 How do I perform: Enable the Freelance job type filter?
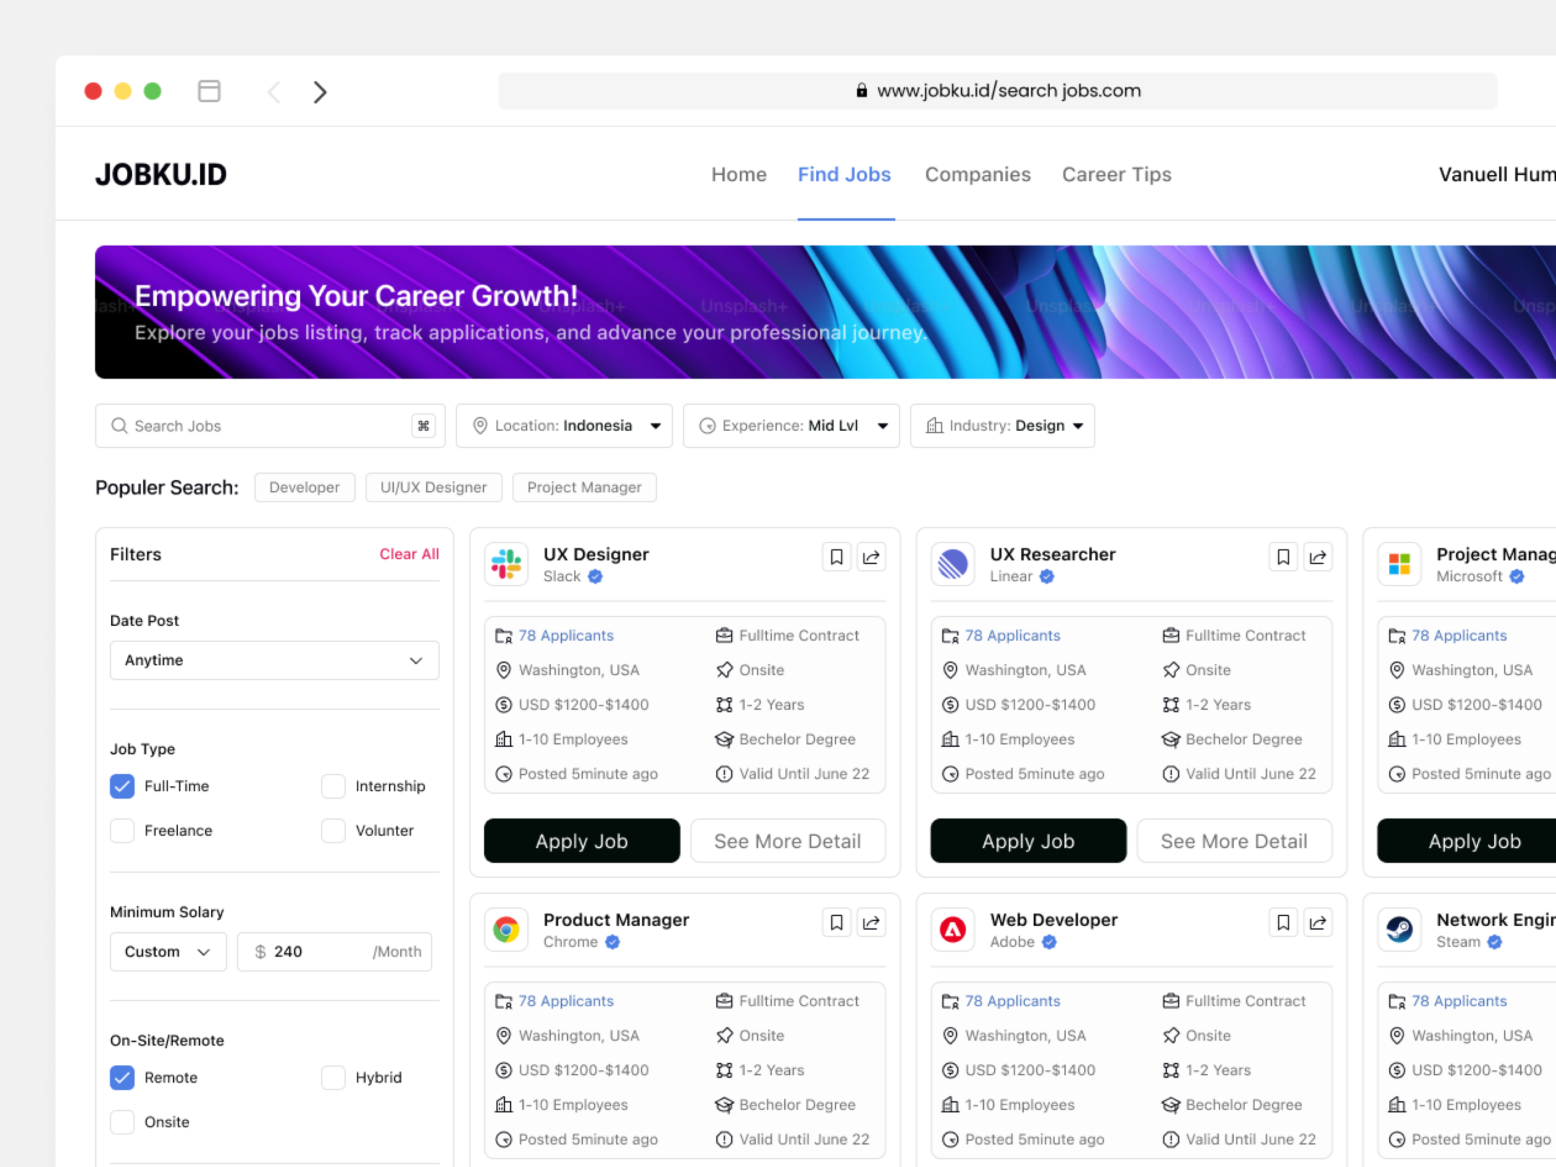(122, 831)
